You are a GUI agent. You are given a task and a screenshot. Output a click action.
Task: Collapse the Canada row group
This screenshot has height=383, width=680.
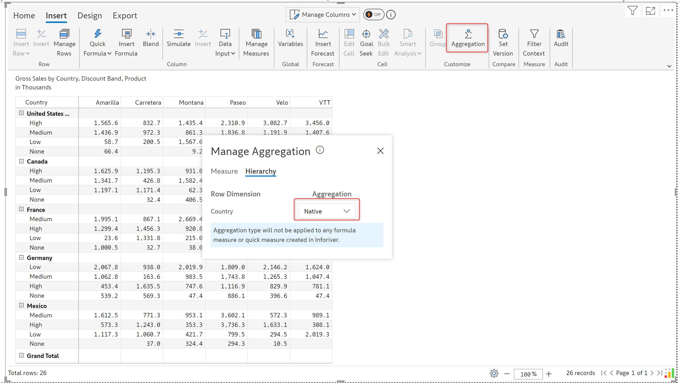coord(21,161)
